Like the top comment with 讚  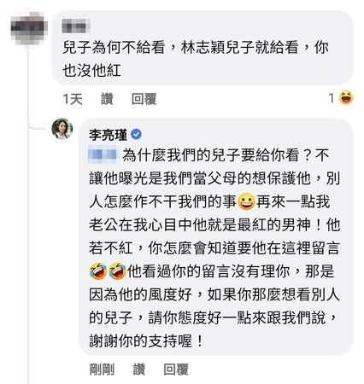[107, 99]
